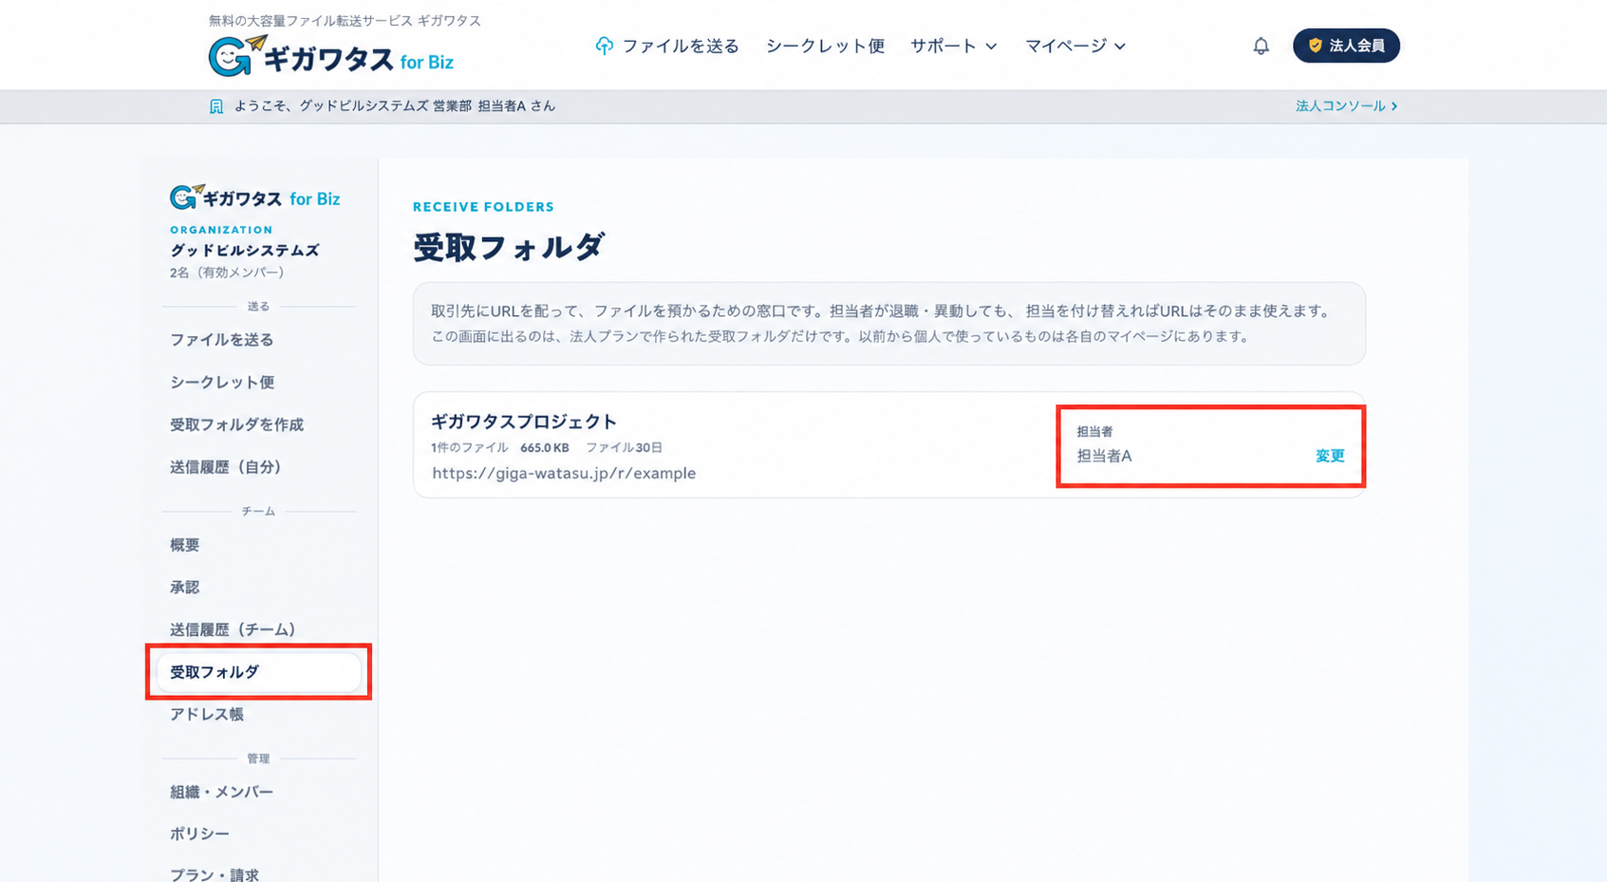Open ポリシー in the sidebar
The width and height of the screenshot is (1607, 882).
tap(199, 834)
